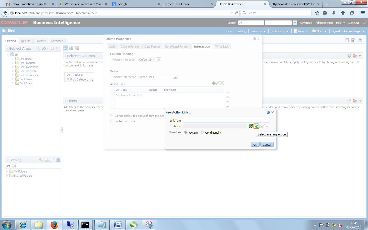Click Firefox home toolbar icon

[x=343, y=13]
